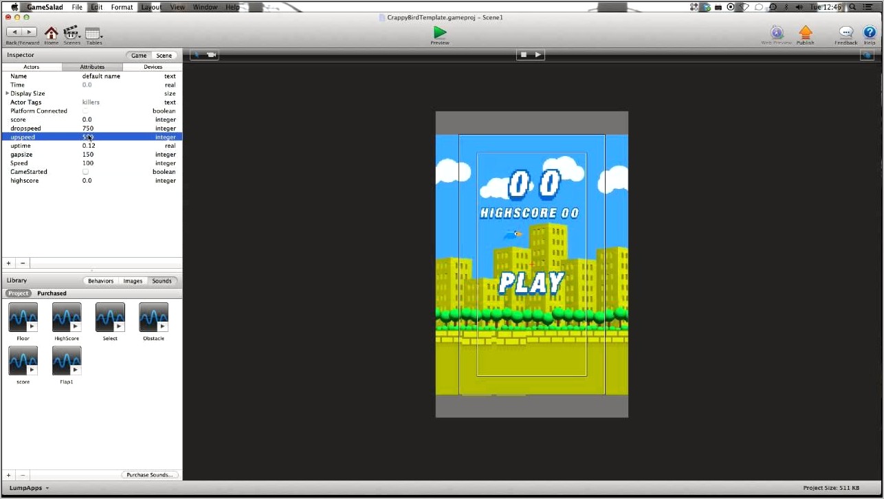The width and height of the screenshot is (884, 499).
Task: Add a new attribute with plus
Action: [x=9, y=263]
